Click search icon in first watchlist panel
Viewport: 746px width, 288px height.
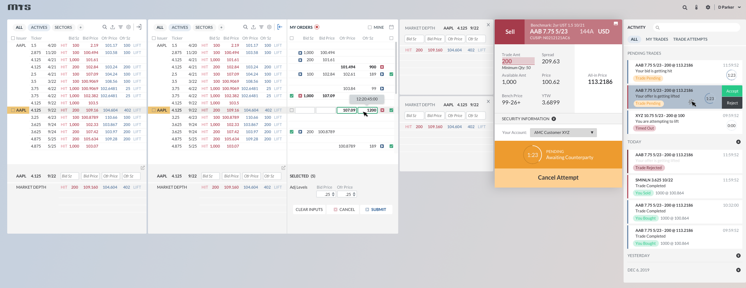pos(105,27)
